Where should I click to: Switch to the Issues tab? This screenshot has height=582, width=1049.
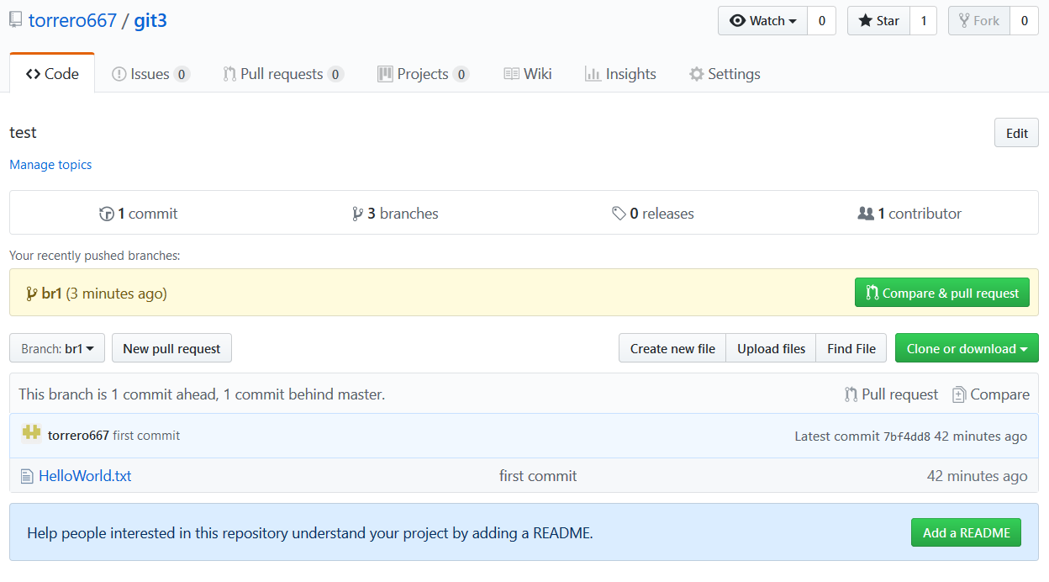point(150,74)
